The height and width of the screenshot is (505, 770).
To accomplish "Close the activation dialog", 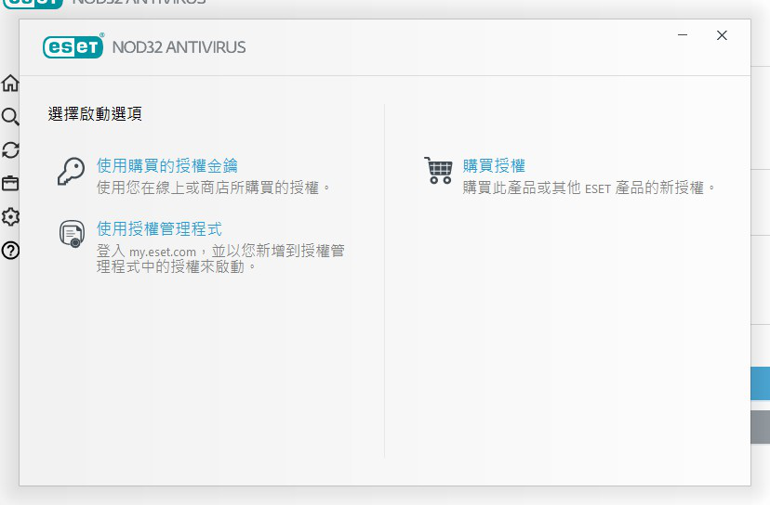I will pyautogui.click(x=722, y=35).
